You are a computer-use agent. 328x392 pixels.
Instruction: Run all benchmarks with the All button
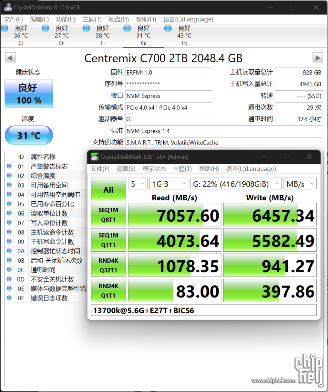coord(108,190)
